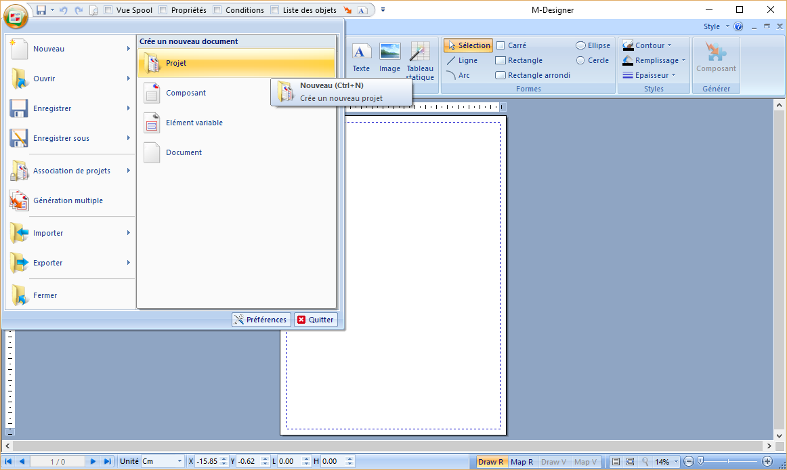
Task: Click the Composant generate icon
Action: [716, 61]
